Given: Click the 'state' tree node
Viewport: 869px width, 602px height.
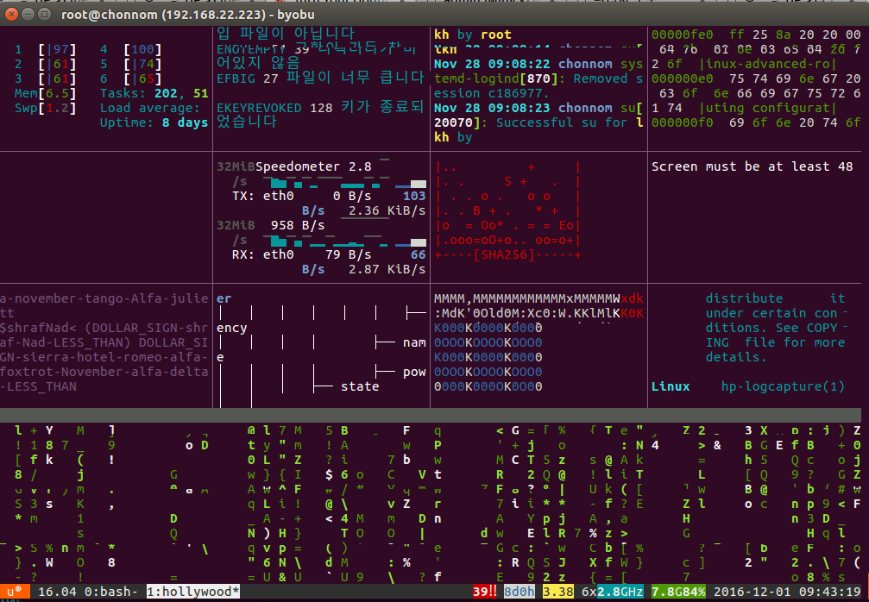Looking at the screenshot, I should pyautogui.click(x=360, y=386).
